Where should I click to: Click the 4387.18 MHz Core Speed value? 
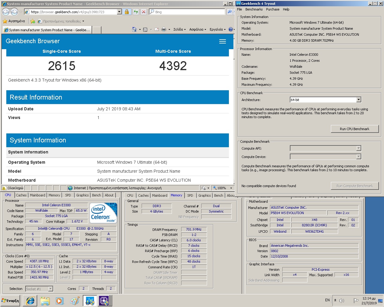click(39, 261)
